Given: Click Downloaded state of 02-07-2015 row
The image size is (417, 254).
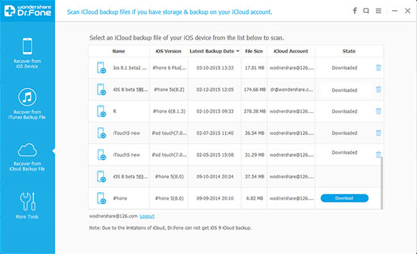Looking at the screenshot, I should tap(345, 133).
